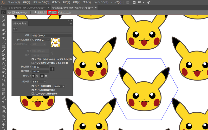This screenshot has width=208, height=130.
Task: Select the Paintbrush tool
Action: [x=3, y=50]
